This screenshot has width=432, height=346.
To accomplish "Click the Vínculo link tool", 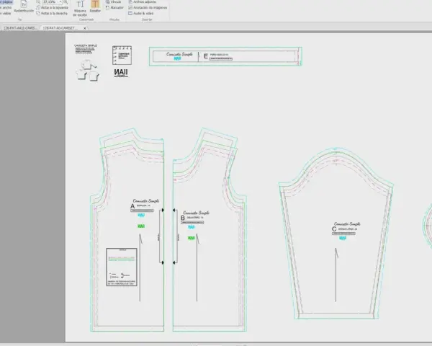I will click(114, 2).
